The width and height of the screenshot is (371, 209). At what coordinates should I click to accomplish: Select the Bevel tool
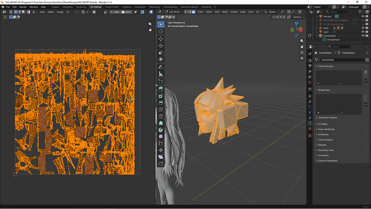[x=161, y=103]
